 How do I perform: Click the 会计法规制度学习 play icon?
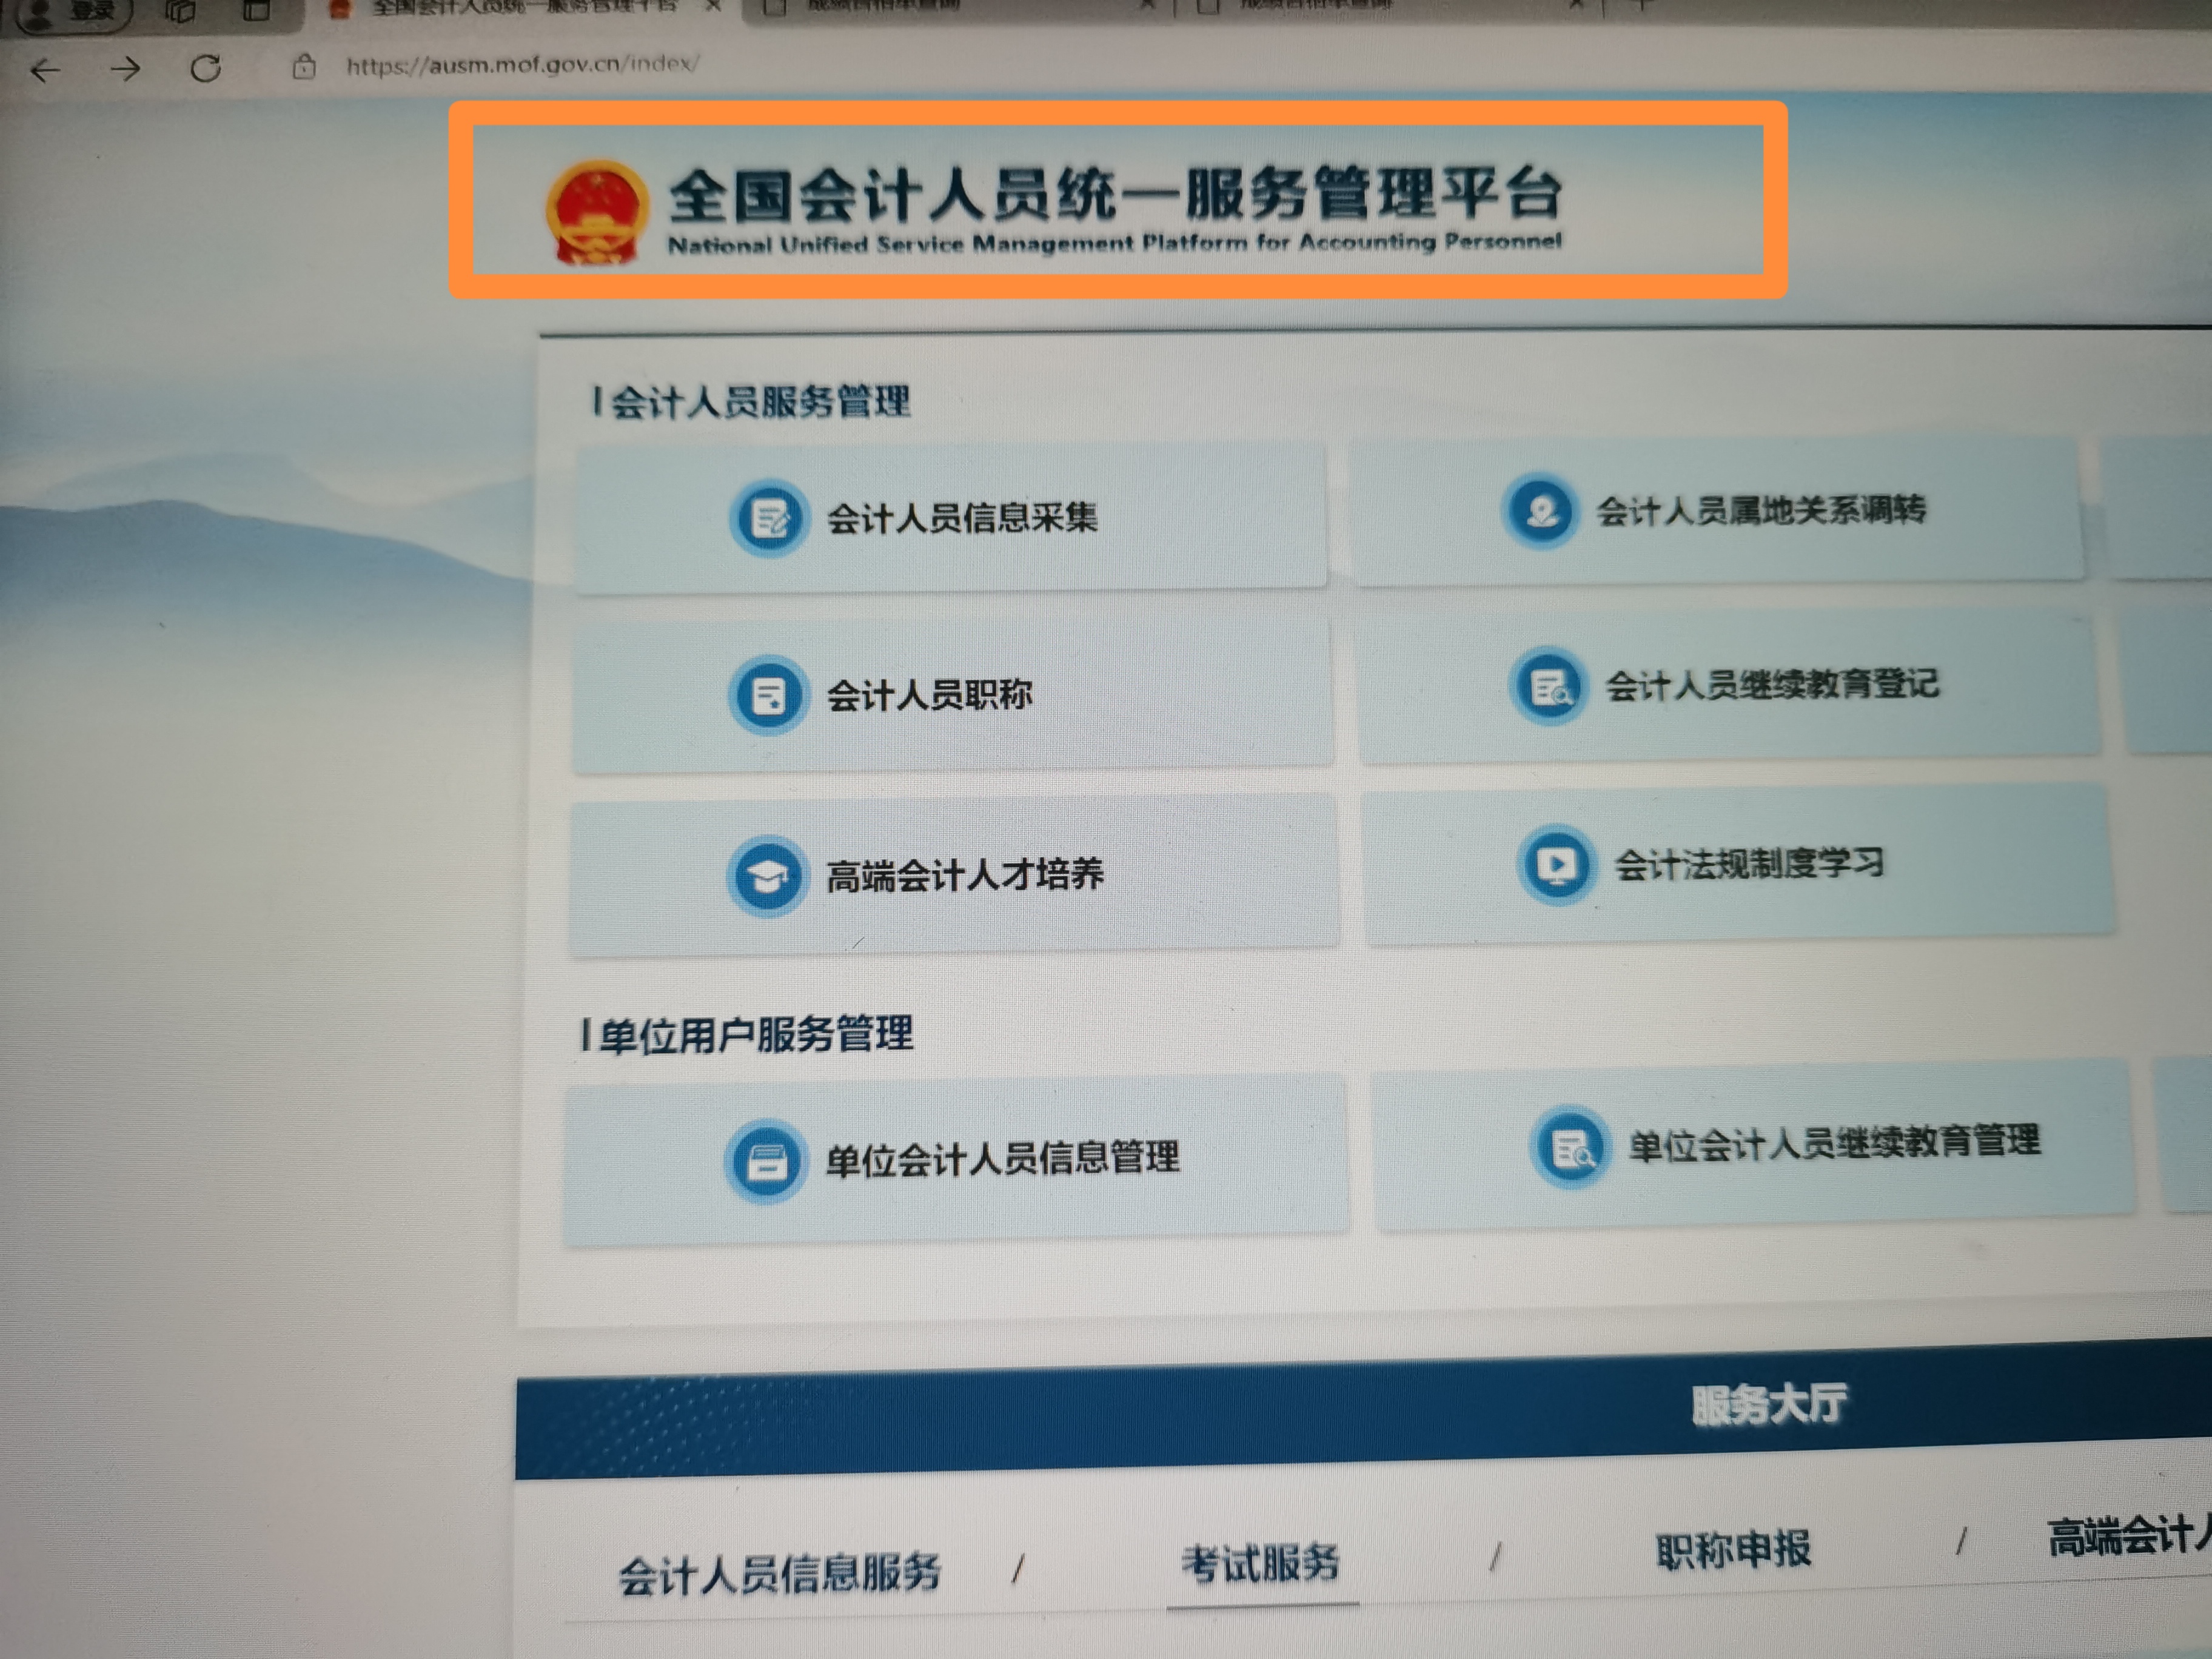(x=1556, y=865)
